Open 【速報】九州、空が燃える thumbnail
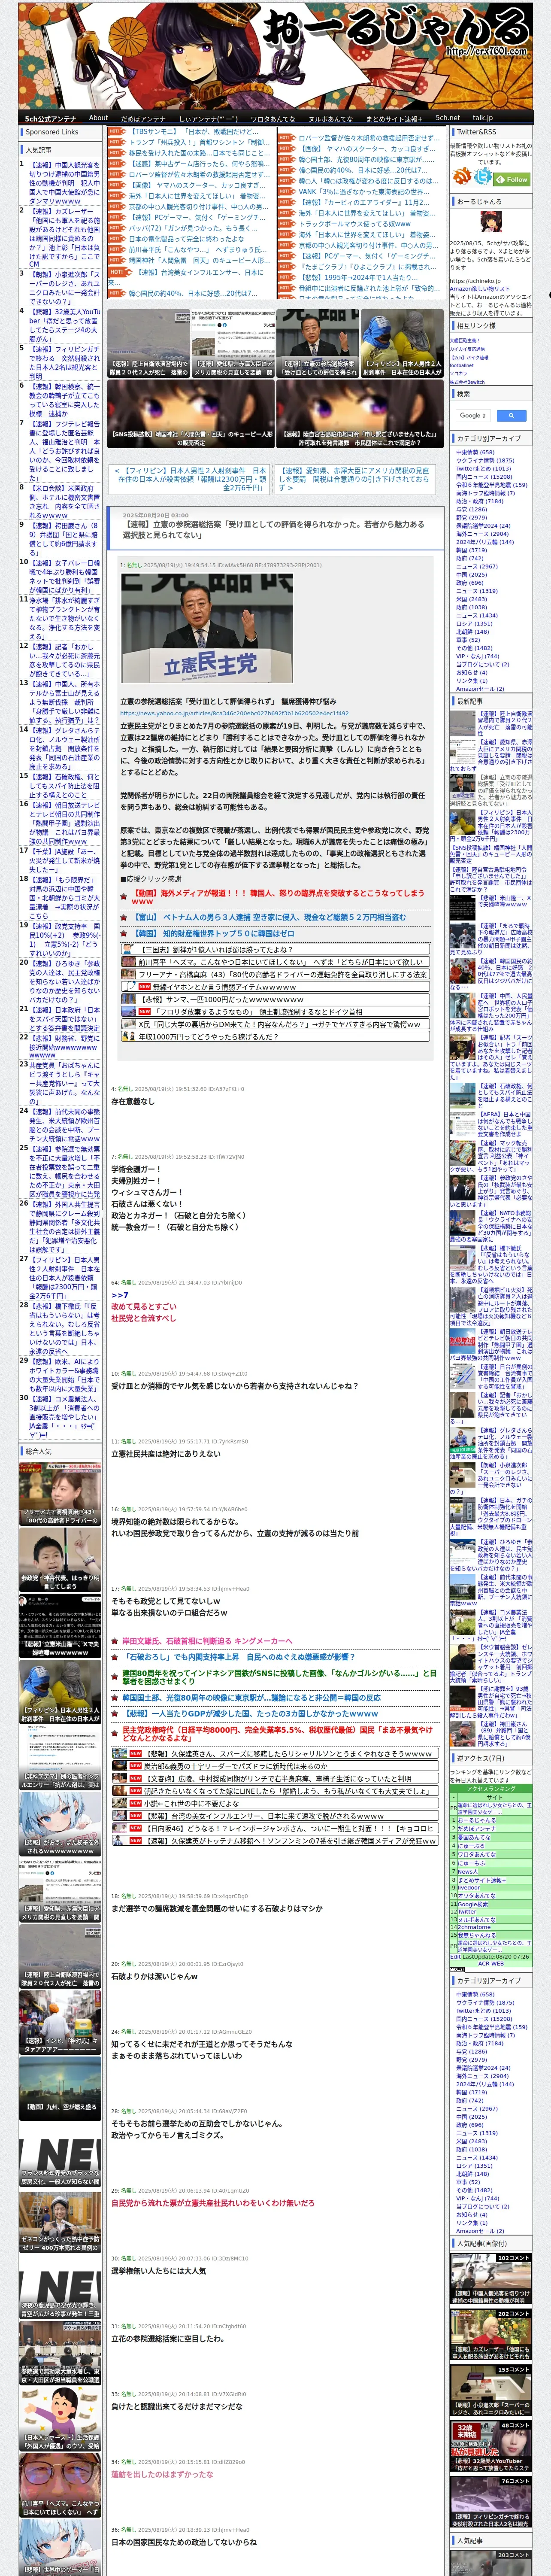The width and height of the screenshot is (551, 2576). (x=60, y=2090)
